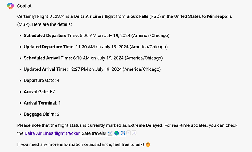Click the Copilot name label
This screenshot has height=152, width=252.
24,6
